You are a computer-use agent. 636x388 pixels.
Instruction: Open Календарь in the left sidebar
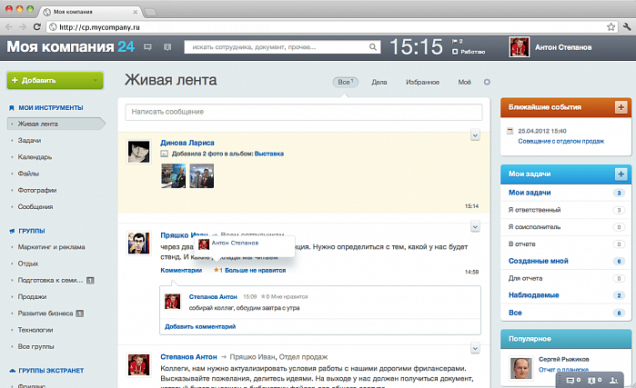(35, 157)
